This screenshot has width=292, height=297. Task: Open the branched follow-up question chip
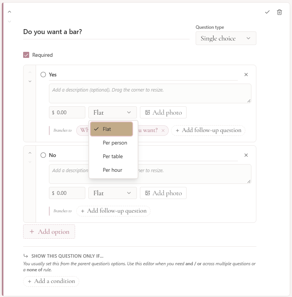point(149,131)
